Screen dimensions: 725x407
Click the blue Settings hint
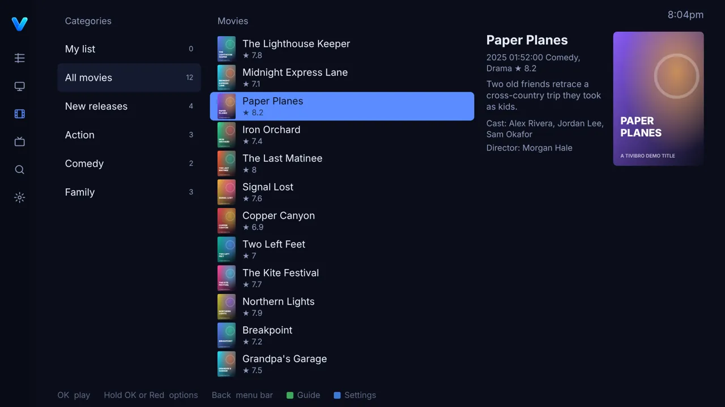click(x=355, y=395)
